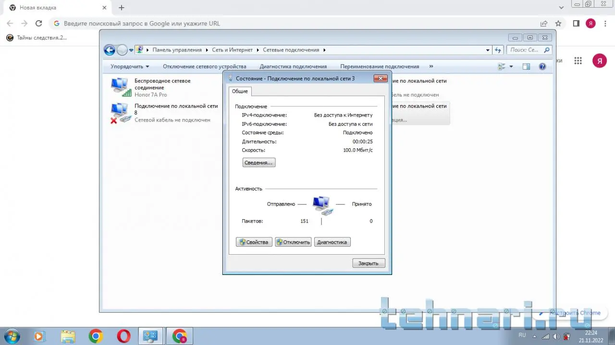Click the Сведения... button

coord(259,163)
